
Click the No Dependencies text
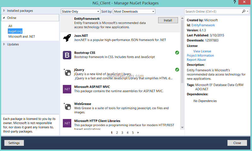click(x=205, y=101)
